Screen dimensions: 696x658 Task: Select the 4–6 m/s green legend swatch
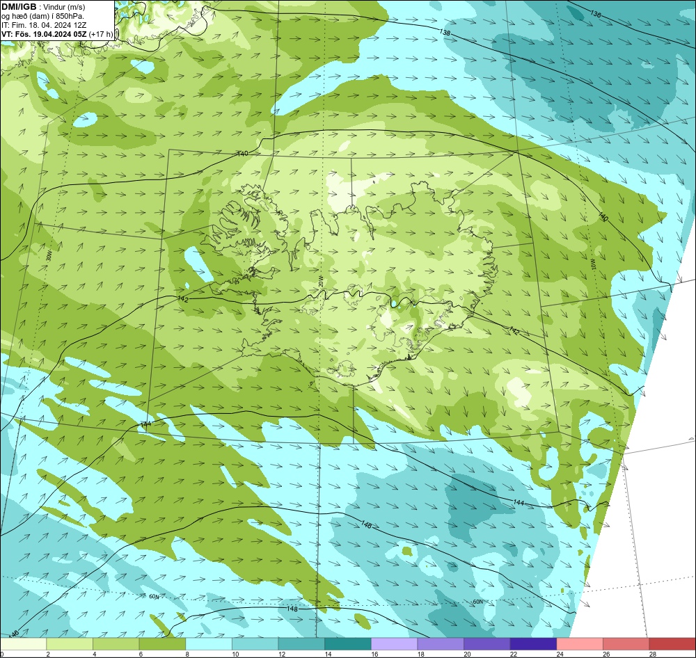(x=116, y=643)
